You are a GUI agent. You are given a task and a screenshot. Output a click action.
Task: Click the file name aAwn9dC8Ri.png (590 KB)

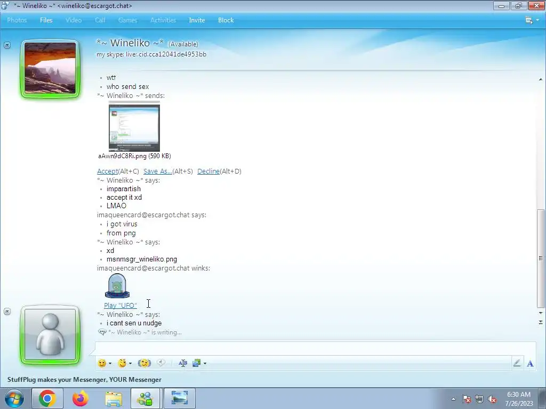tap(134, 156)
